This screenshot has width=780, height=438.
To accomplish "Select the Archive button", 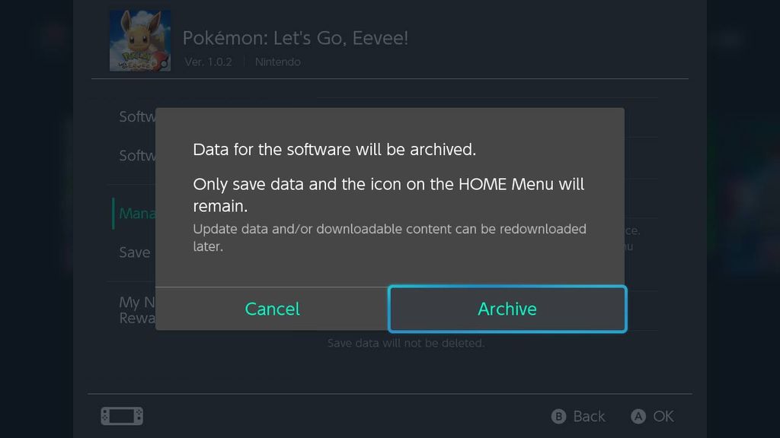I will pyautogui.click(x=507, y=309).
